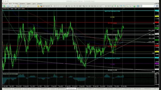
Task: Select the D1 daily timeframe button
Action: click(103, 6)
